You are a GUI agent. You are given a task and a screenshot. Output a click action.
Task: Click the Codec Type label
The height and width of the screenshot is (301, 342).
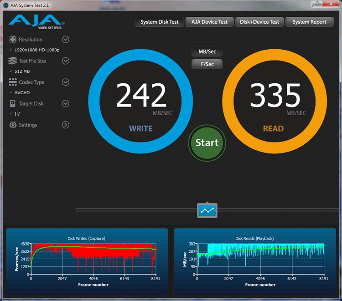(x=31, y=82)
